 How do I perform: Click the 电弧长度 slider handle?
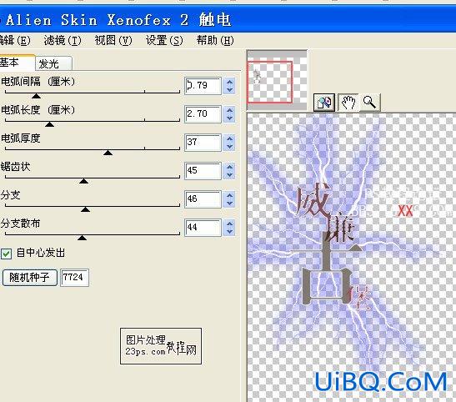click(x=50, y=124)
